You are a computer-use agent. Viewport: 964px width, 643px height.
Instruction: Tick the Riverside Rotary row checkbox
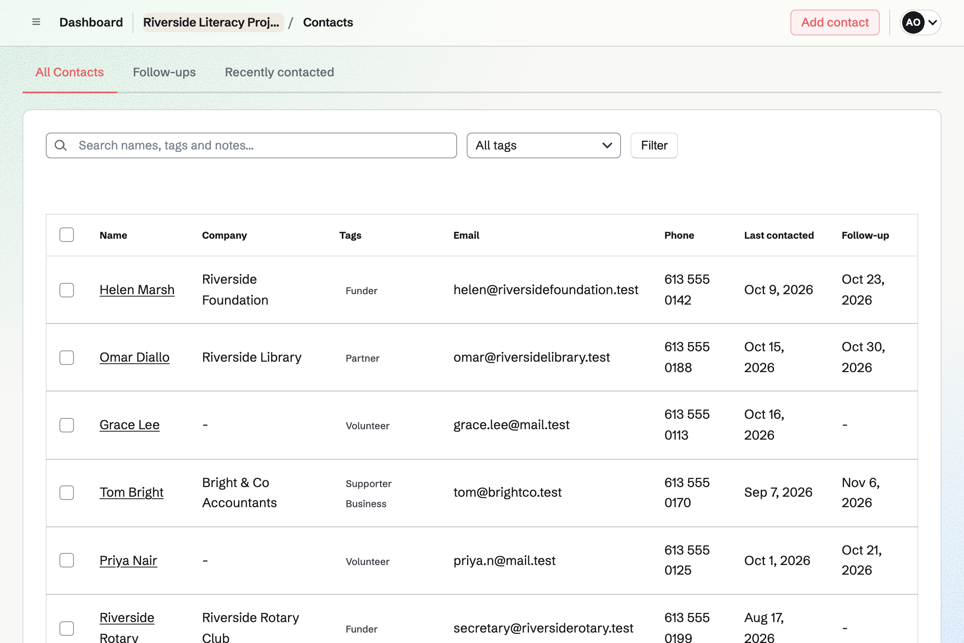(66, 628)
